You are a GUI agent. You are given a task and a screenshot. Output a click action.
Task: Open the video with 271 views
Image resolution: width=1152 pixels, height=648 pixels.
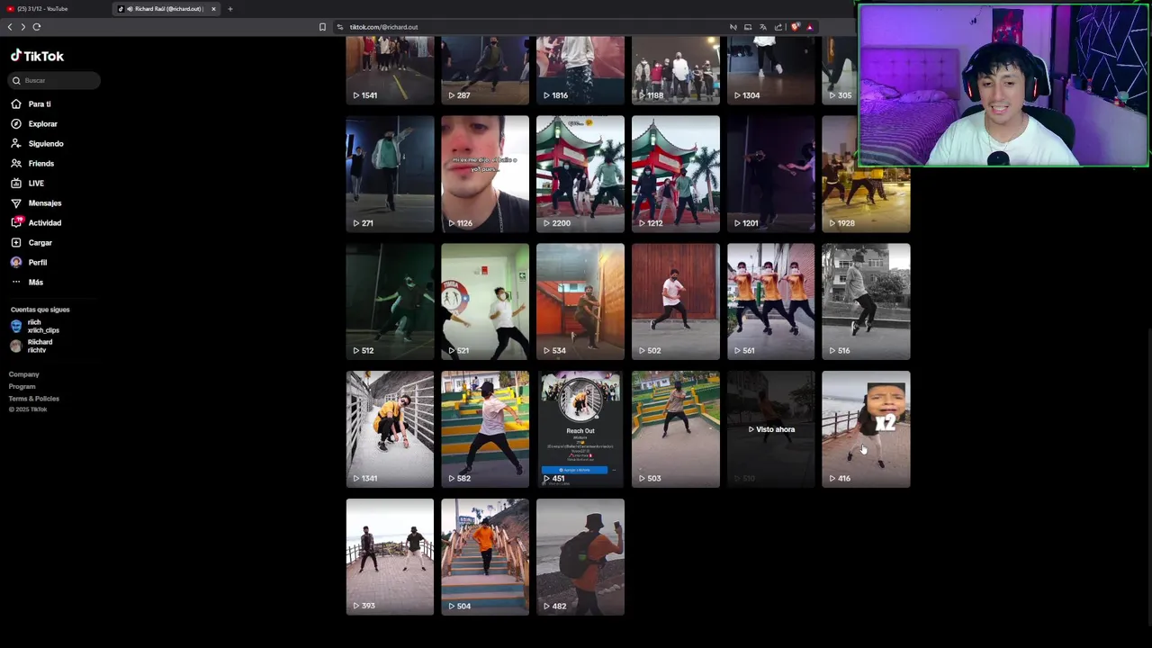pyautogui.click(x=390, y=174)
